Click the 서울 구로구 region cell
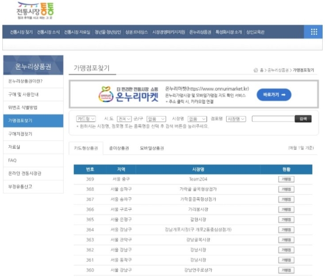This screenshot has height=277, width=325. (121, 209)
